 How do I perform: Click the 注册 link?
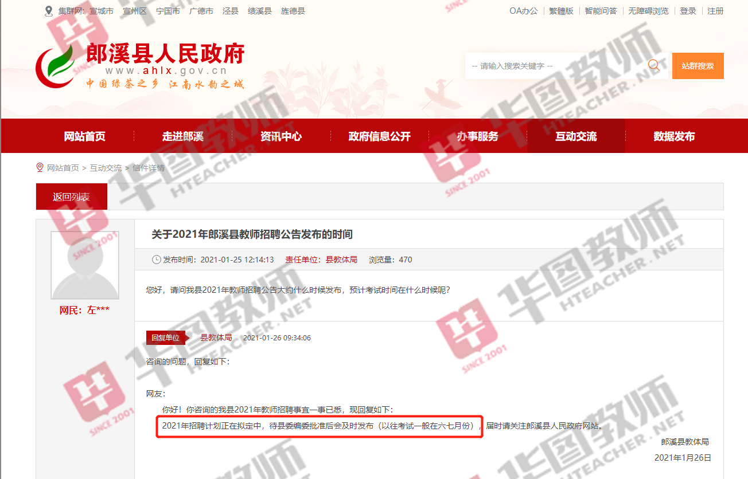tap(715, 11)
